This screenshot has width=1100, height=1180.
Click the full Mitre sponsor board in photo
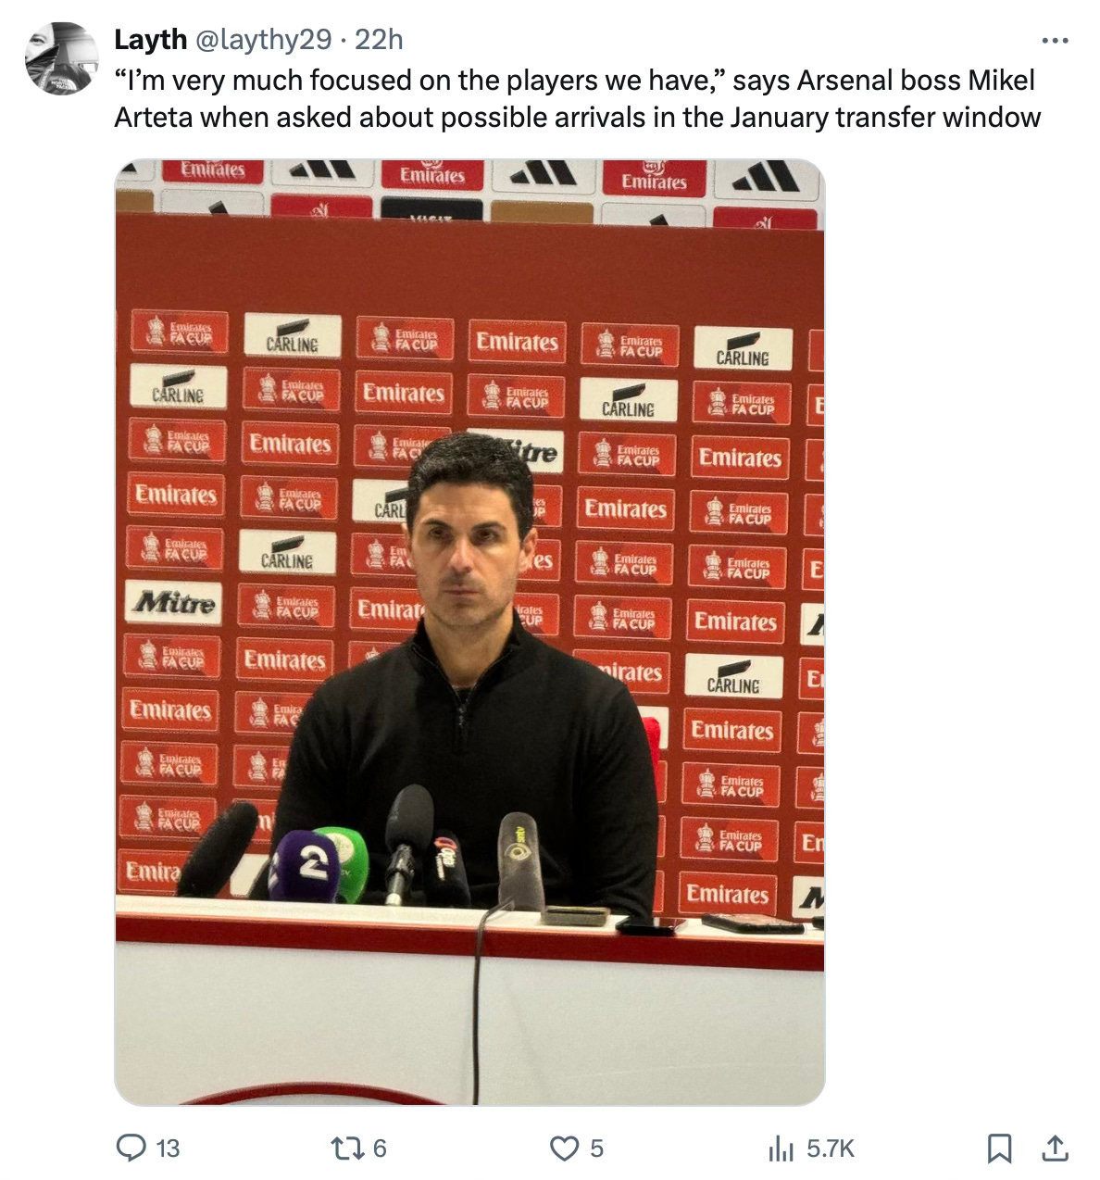(174, 604)
